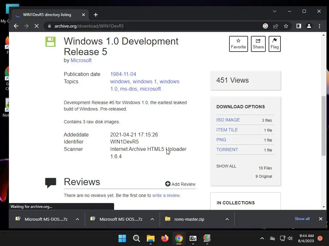Open a new Chrome tab
329x246 pixels.
[96, 15]
